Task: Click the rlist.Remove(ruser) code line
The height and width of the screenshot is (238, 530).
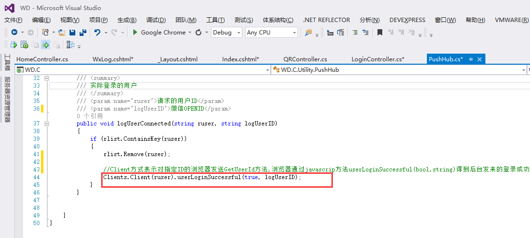Action: coord(137,154)
